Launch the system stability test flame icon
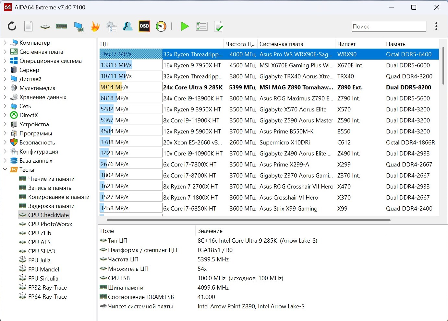The height and width of the screenshot is (321, 448). point(95,26)
